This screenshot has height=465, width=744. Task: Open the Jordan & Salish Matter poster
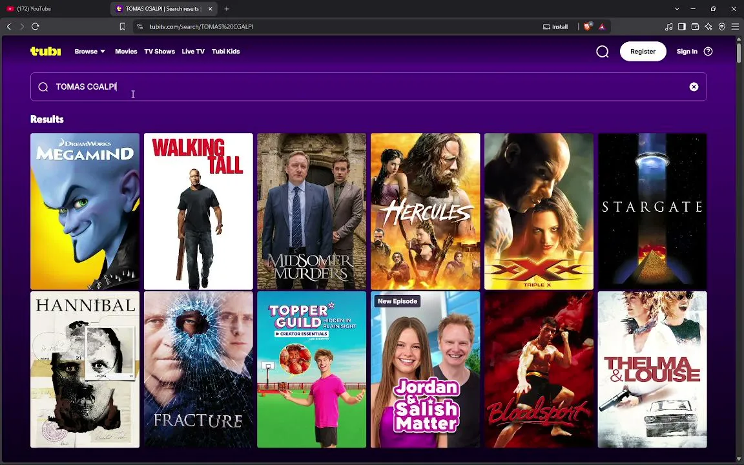[x=425, y=369]
